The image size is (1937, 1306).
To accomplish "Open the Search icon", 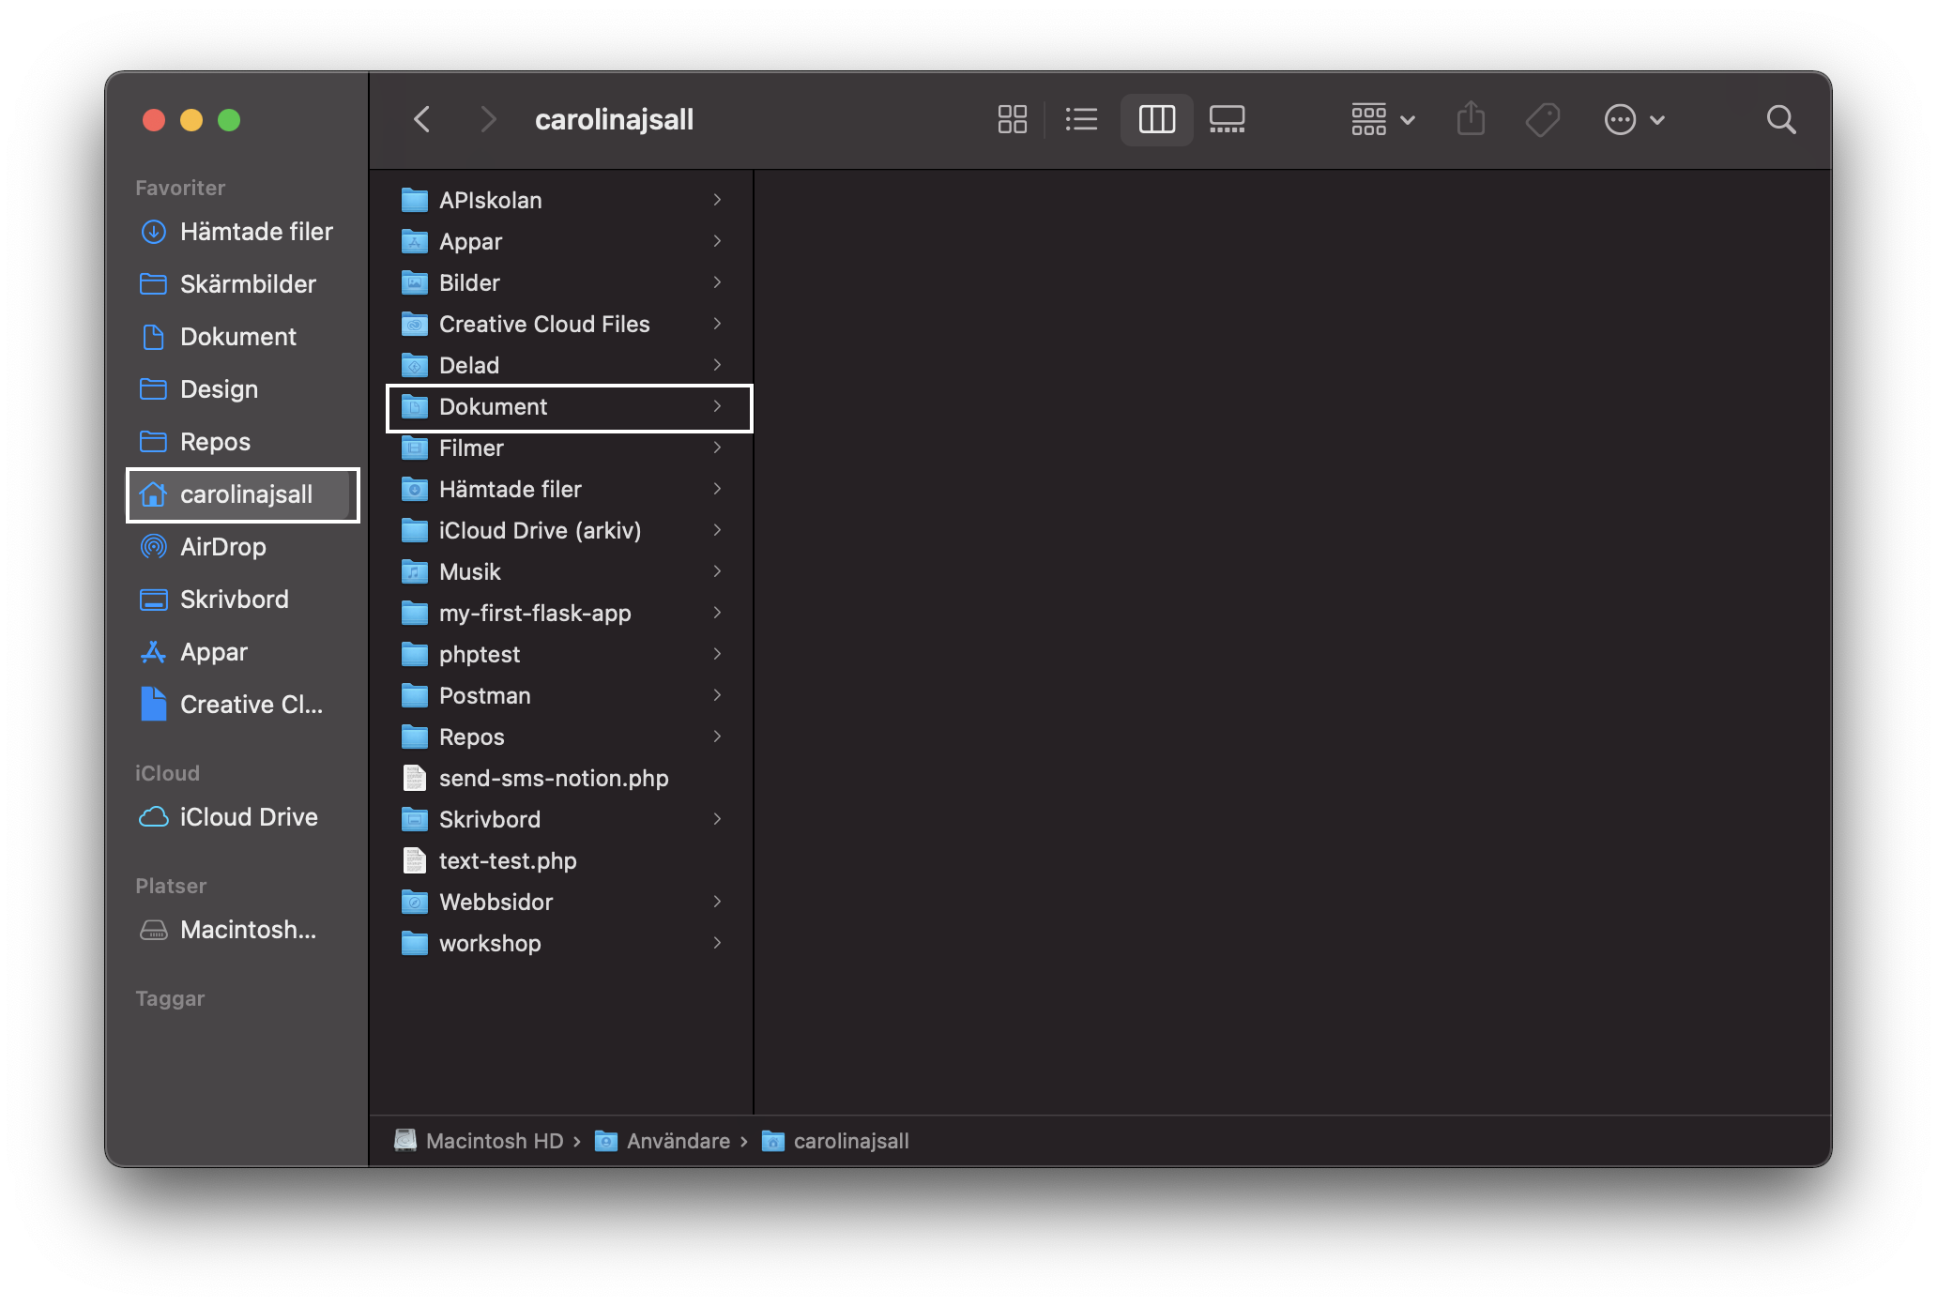I will point(1781,119).
